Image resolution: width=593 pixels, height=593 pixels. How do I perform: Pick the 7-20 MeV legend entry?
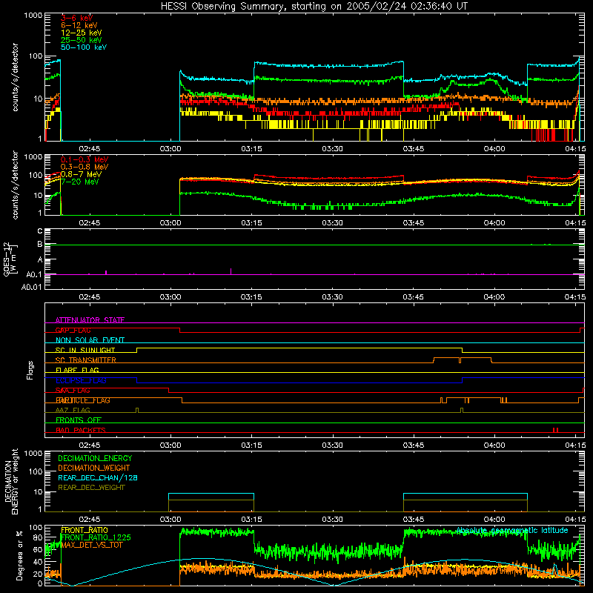click(80, 182)
